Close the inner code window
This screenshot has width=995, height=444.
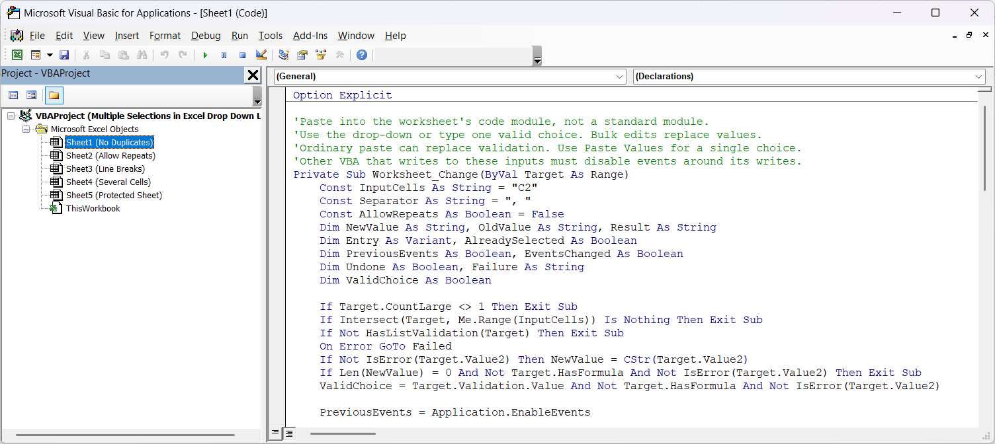click(x=984, y=35)
